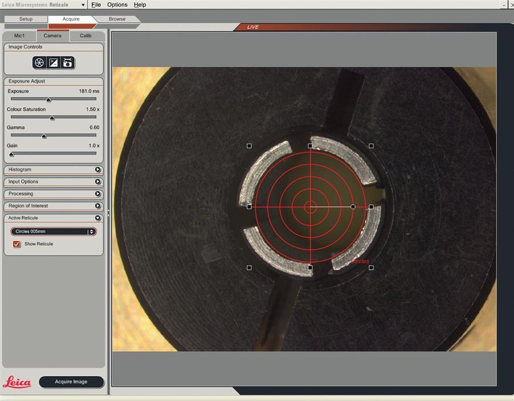Click the 1.50 x saturation value
Viewport: 514px width, 401px height.
pos(93,110)
